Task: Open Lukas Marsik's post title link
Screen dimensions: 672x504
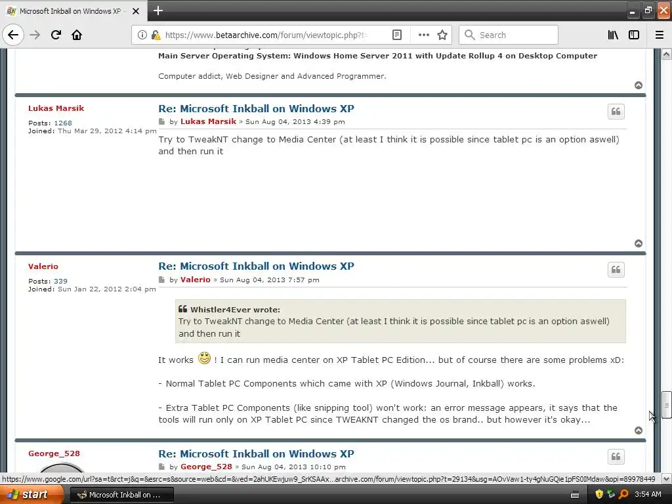Action: coord(257,108)
